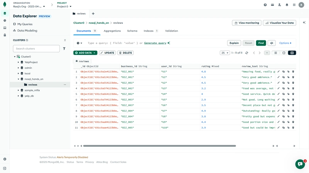
Task: Open the Aggregations tab
Action: 112,31
